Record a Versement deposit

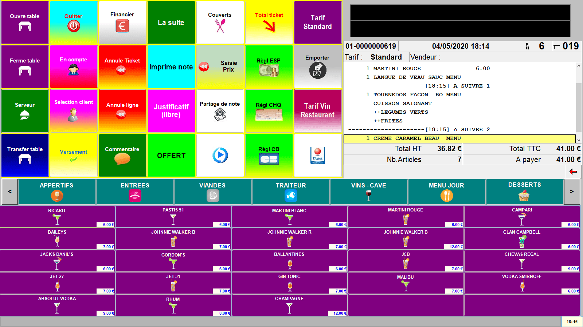coord(74,155)
